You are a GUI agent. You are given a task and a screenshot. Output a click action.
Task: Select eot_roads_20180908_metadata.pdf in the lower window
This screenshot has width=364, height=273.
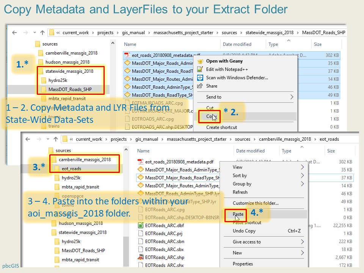(x=179, y=162)
